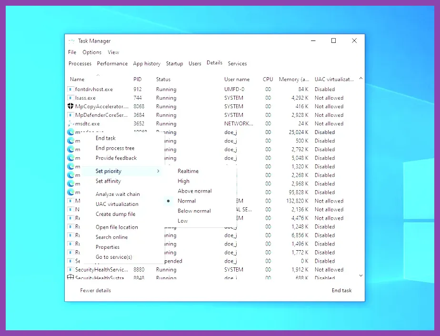Select the msdtc.exe process name

(87, 123)
